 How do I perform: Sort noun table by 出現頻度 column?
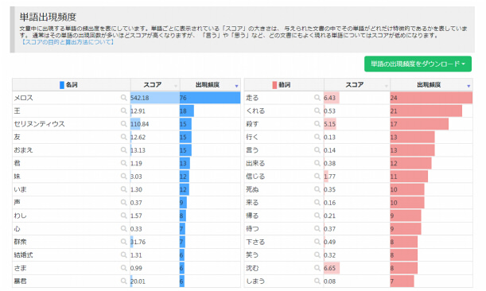[x=210, y=84]
